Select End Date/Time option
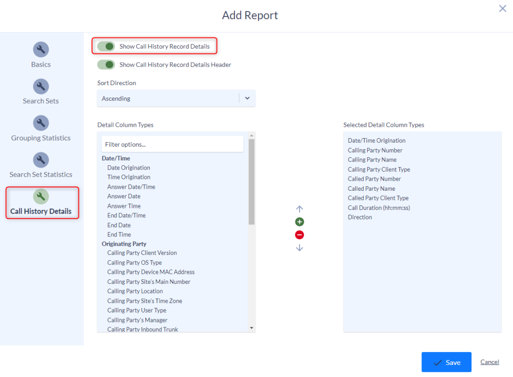The image size is (513, 377). click(126, 215)
